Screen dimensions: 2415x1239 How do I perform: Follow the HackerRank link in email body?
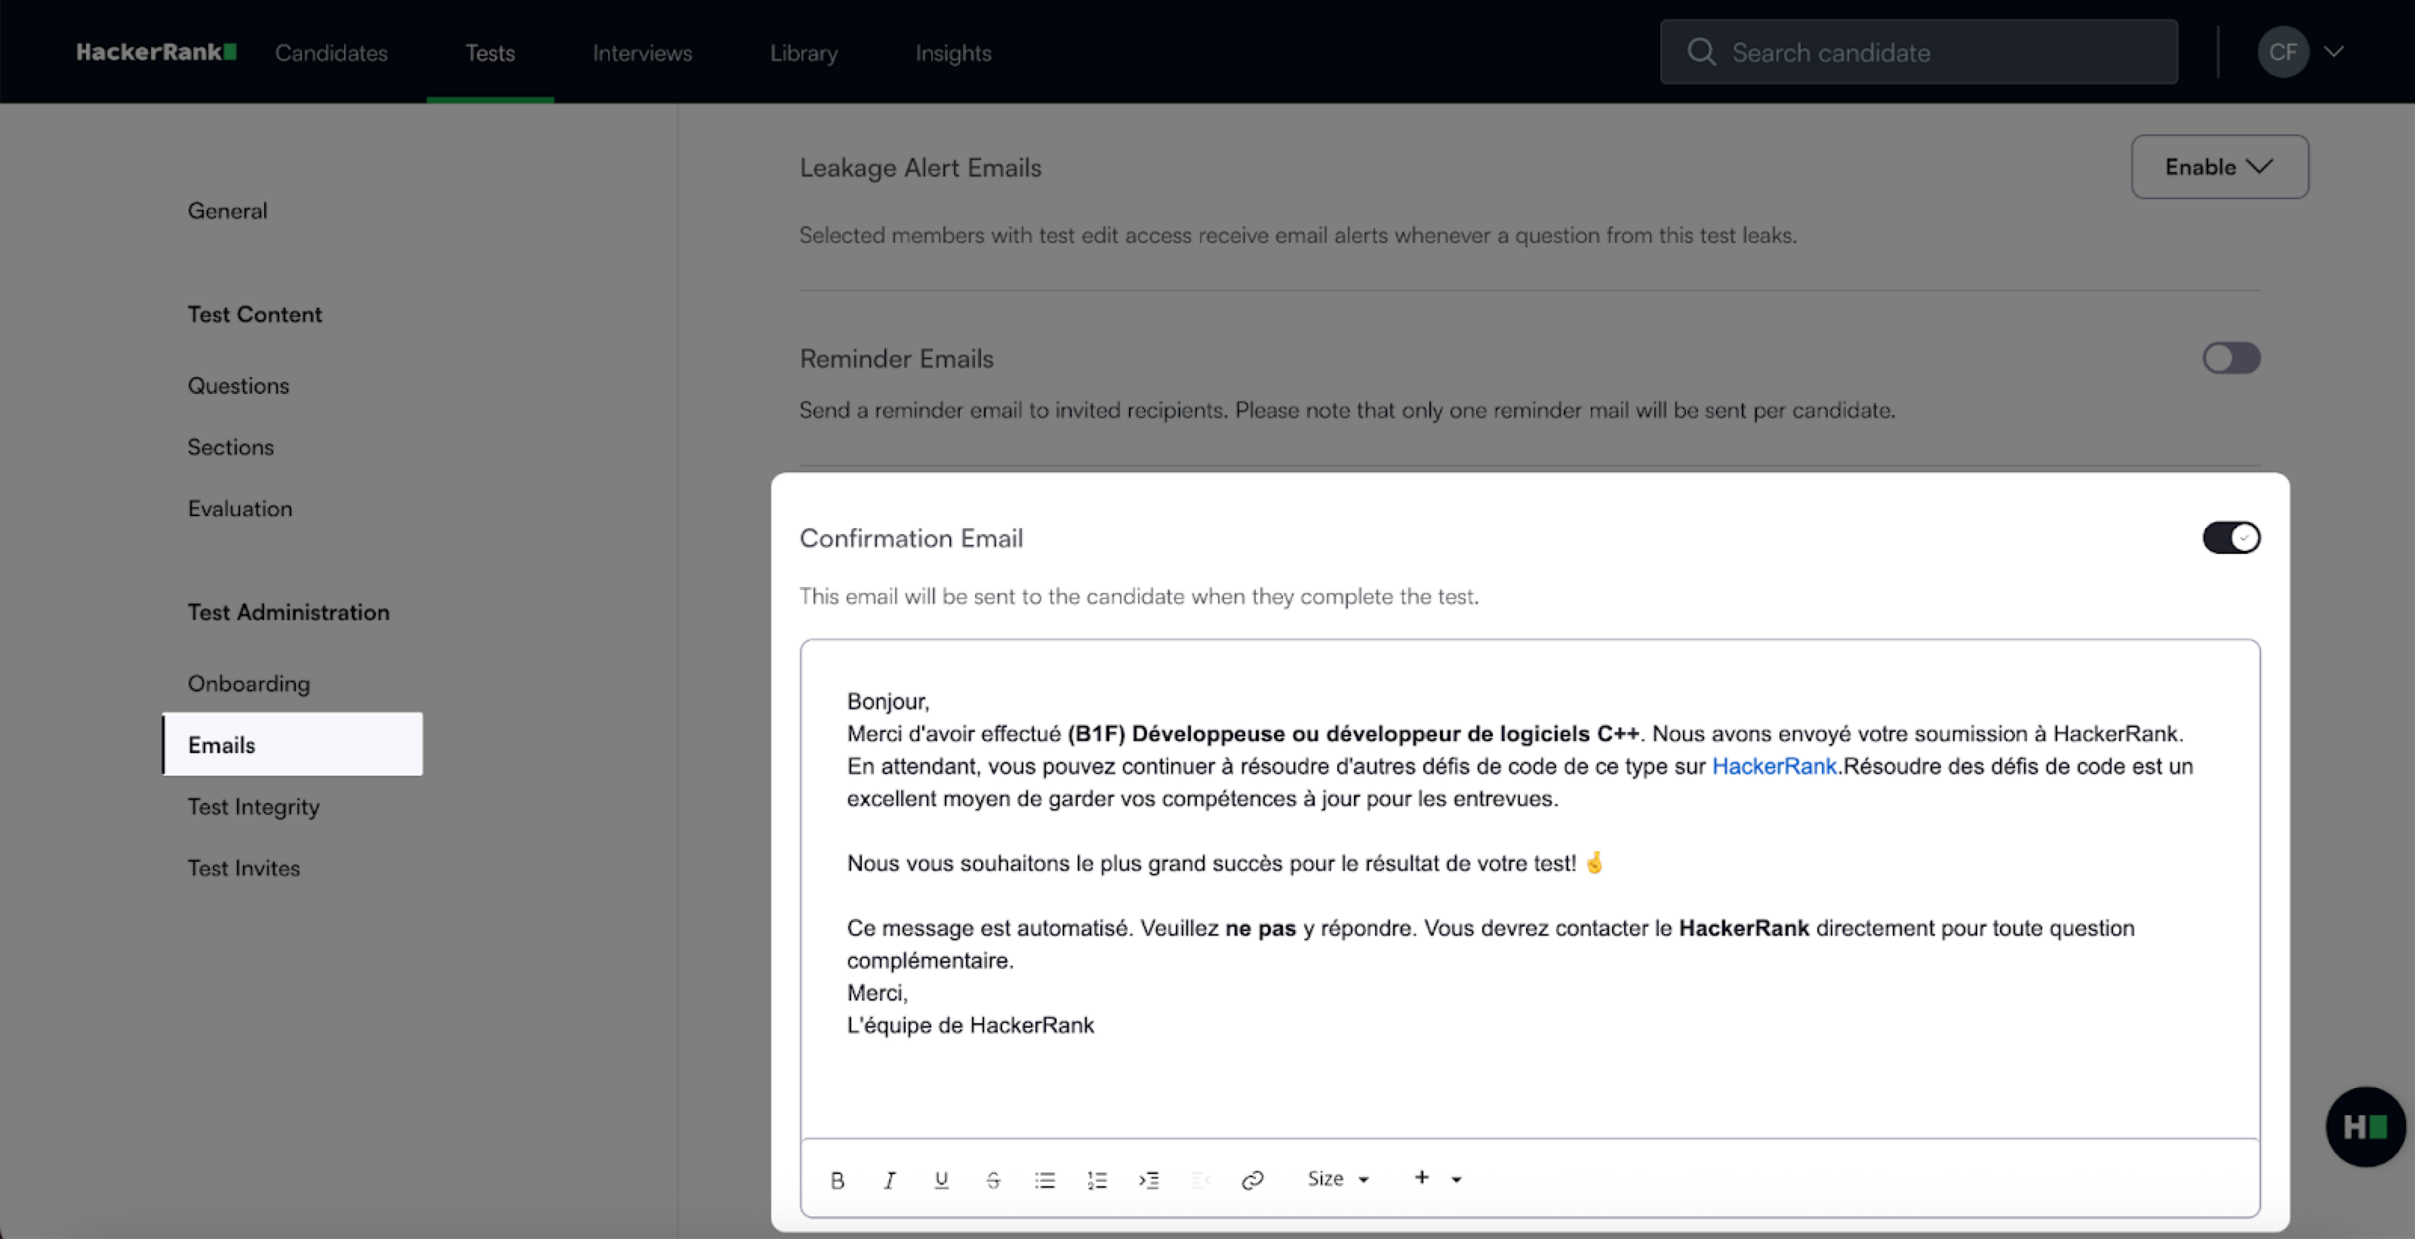pos(1774,766)
